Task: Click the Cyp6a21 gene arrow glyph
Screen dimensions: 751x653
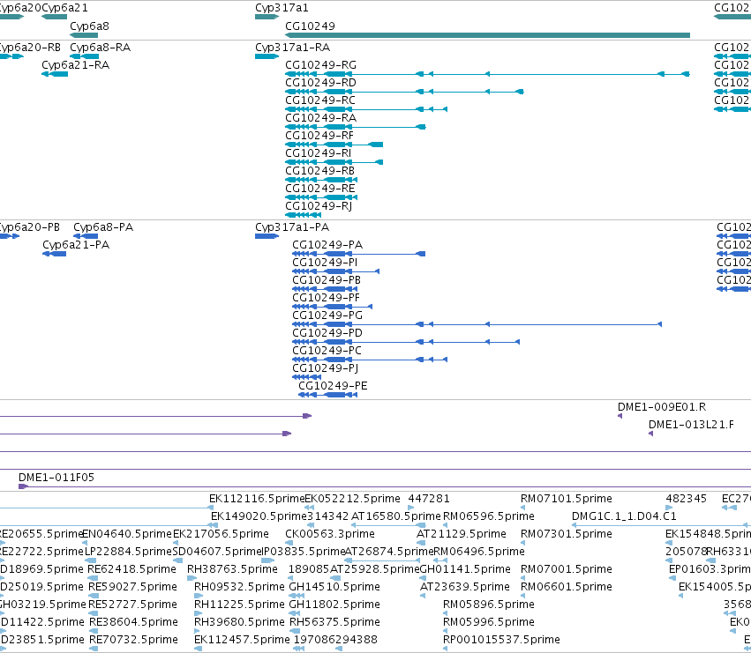Action: pos(54,18)
